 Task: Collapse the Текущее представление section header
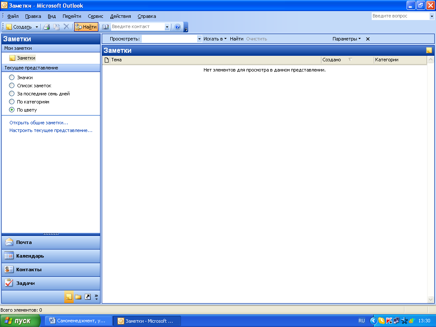point(51,68)
